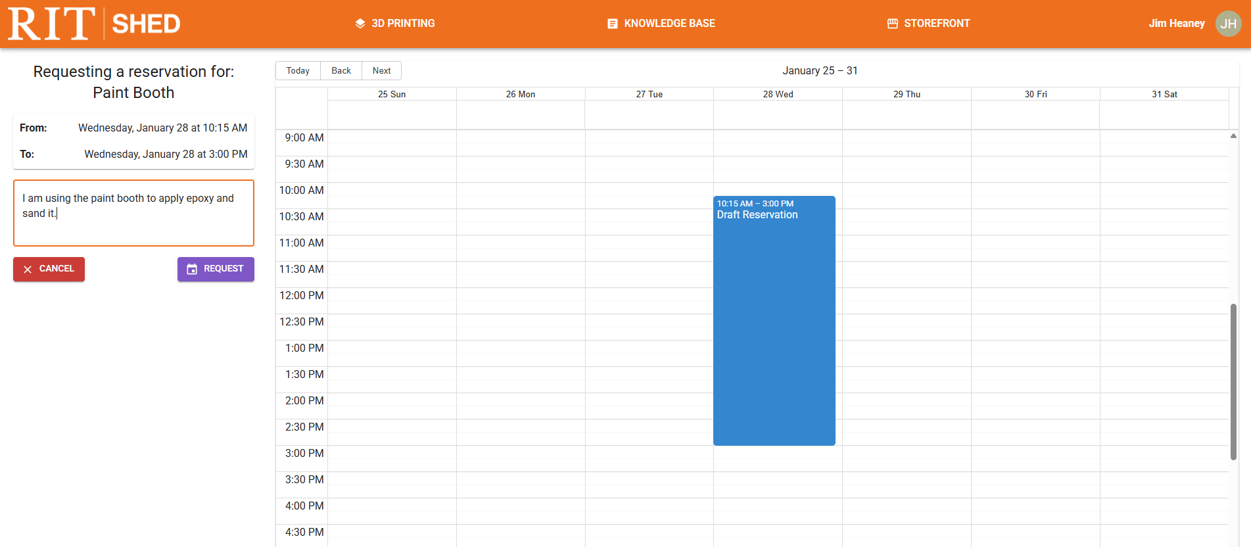
Task: Click the 9:00 AM time label
Action: tap(304, 137)
